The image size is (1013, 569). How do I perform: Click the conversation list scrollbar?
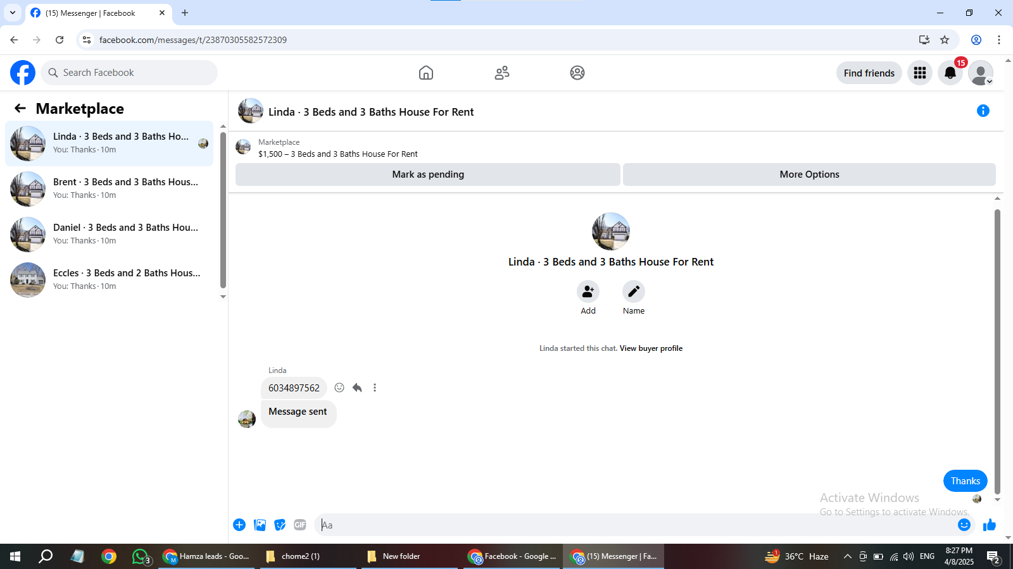click(x=223, y=209)
